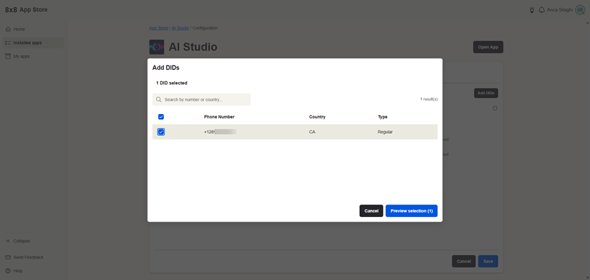The height and width of the screenshot is (280, 590).
Task: Click the +1289 phone number cell
Action: (220, 132)
